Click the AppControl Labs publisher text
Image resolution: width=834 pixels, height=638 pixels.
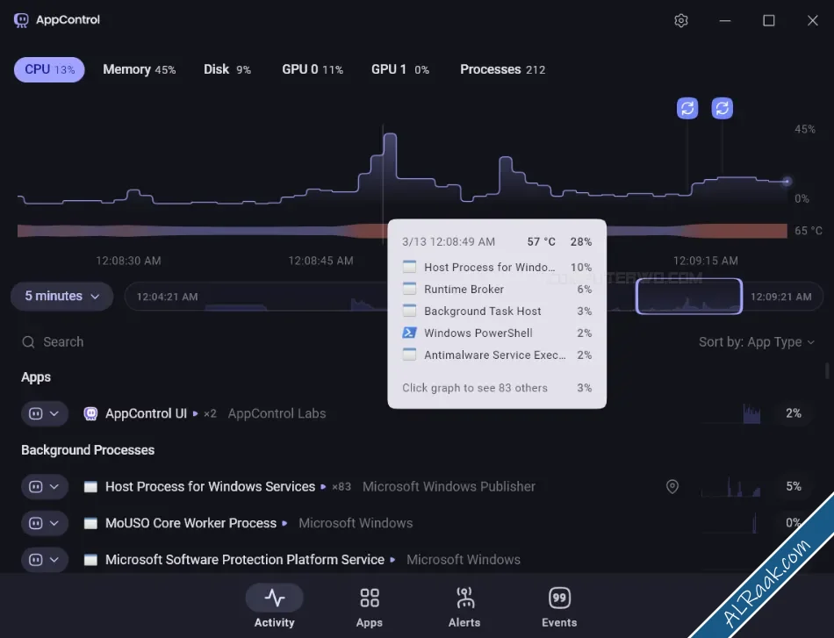[x=277, y=413]
